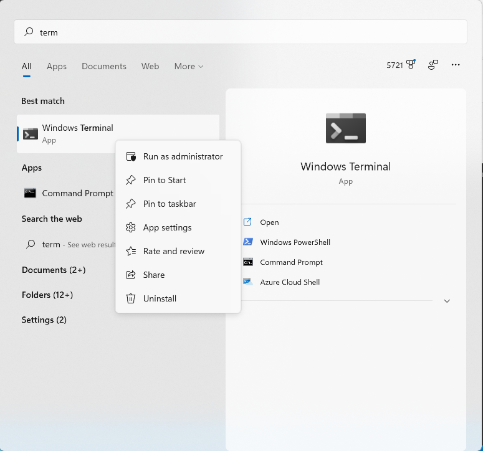Screen dimensions: 483x451
Task: Click Open in the preview pane
Action: click(x=269, y=222)
